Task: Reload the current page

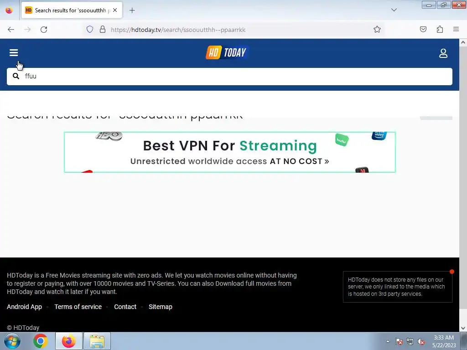Action: tap(44, 30)
